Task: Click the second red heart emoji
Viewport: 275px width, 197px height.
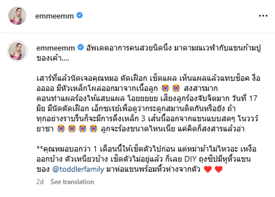Action: [x=219, y=169]
